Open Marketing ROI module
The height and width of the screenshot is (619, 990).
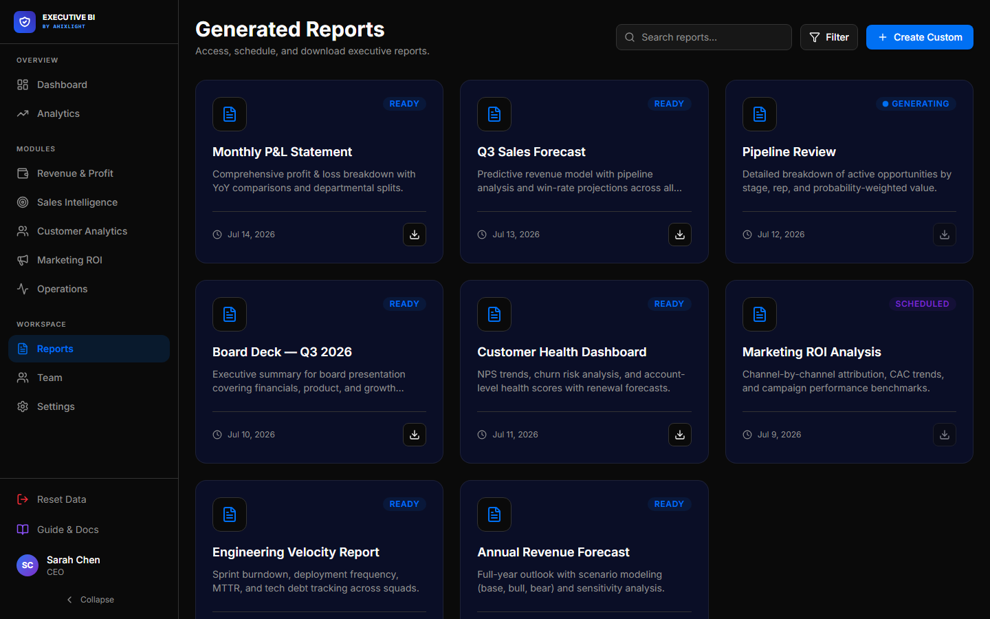[89, 260]
